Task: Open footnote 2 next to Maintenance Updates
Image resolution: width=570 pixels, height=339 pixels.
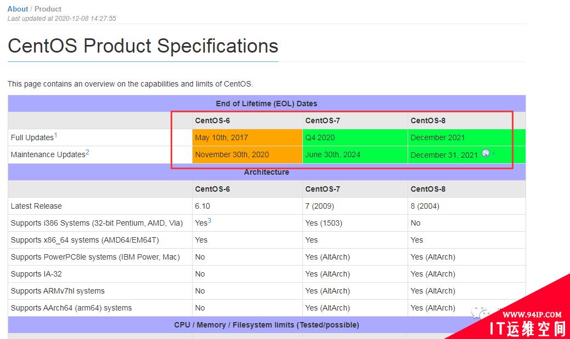Action: click(x=87, y=152)
